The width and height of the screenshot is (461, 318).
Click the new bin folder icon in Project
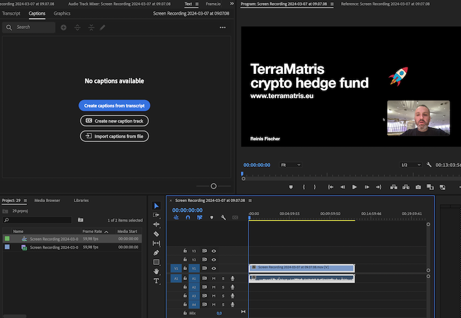81,220
